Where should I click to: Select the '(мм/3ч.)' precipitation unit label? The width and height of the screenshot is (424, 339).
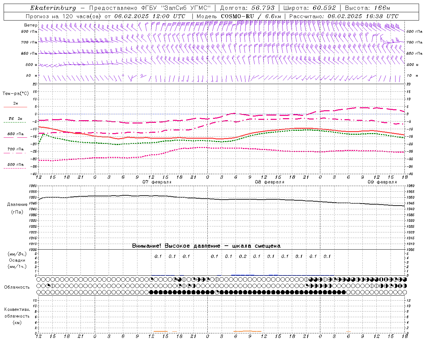pyautogui.click(x=17, y=254)
